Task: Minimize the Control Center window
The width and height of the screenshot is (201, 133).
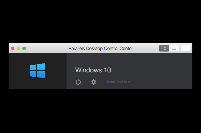Action: tap(18, 48)
